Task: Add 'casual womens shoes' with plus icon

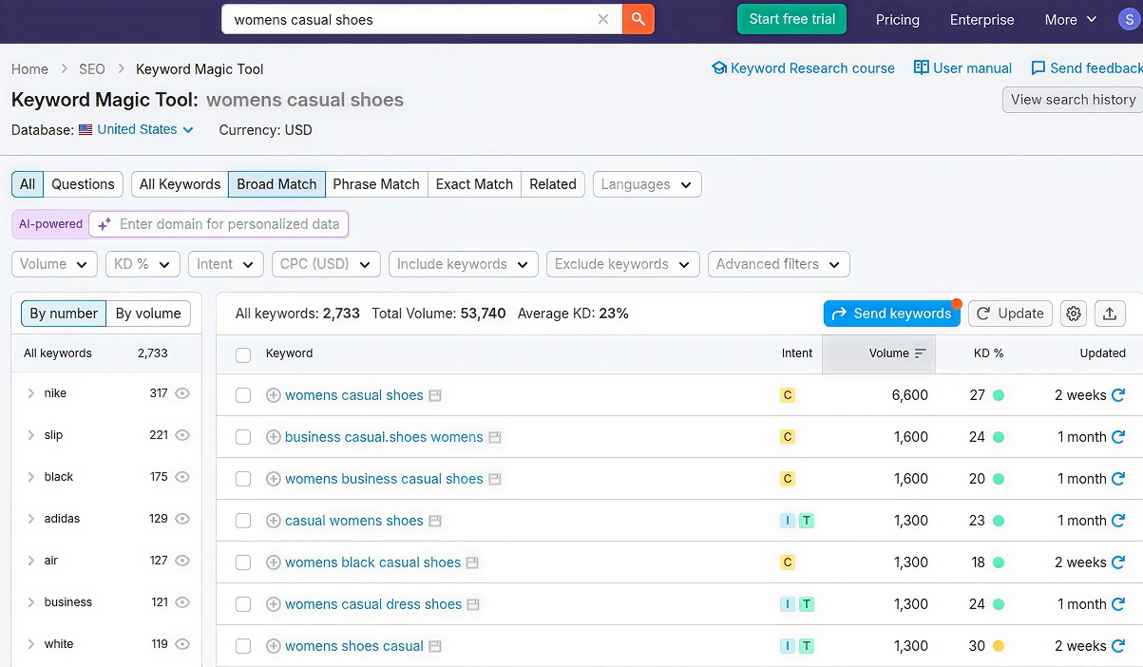Action: [x=274, y=521]
